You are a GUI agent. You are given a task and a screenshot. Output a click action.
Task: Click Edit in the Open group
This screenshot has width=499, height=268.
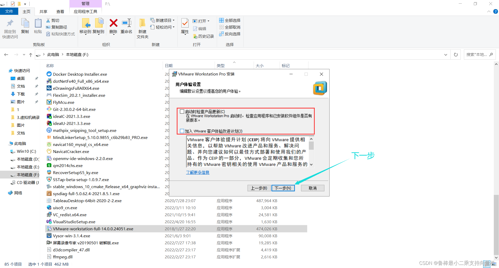point(200,29)
